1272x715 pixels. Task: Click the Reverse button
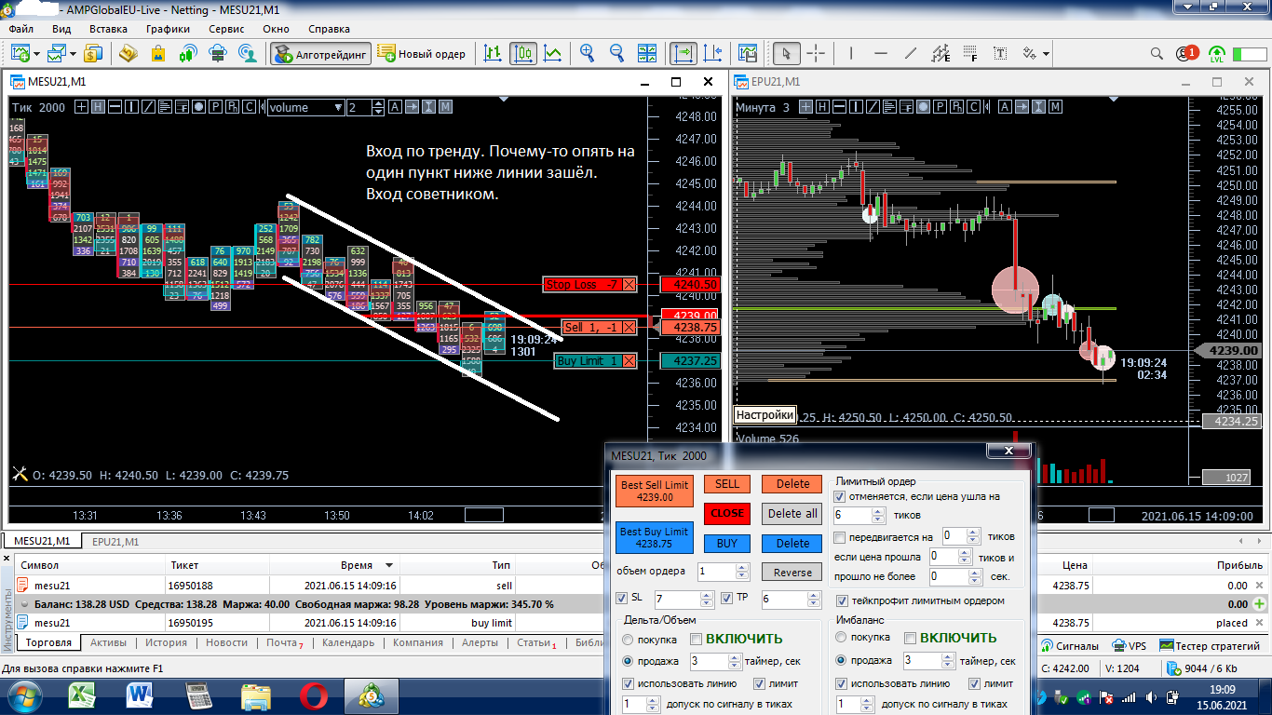tap(792, 573)
